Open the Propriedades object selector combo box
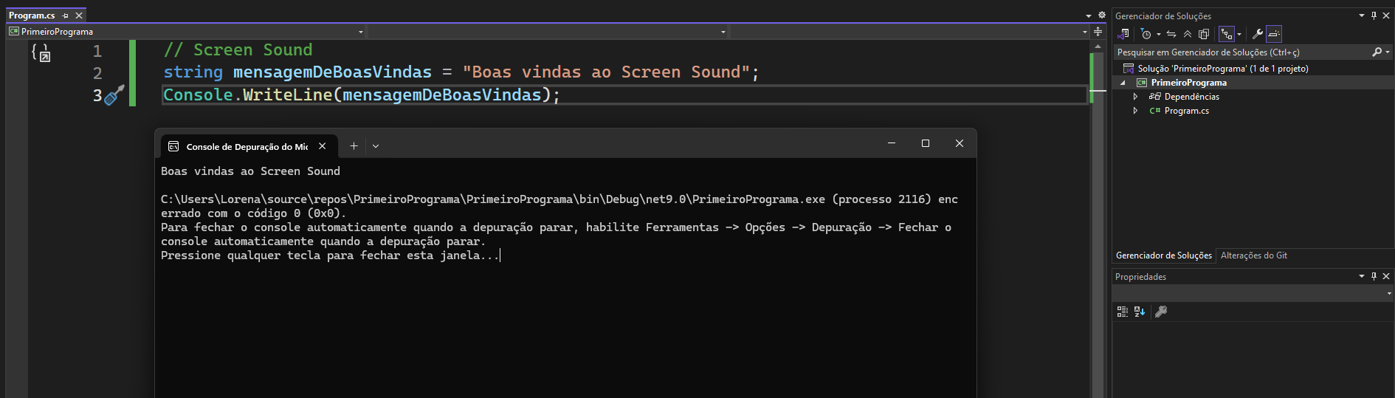 [1253, 293]
